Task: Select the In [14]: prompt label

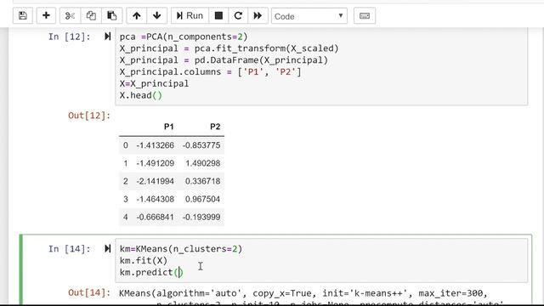Action: coord(70,249)
